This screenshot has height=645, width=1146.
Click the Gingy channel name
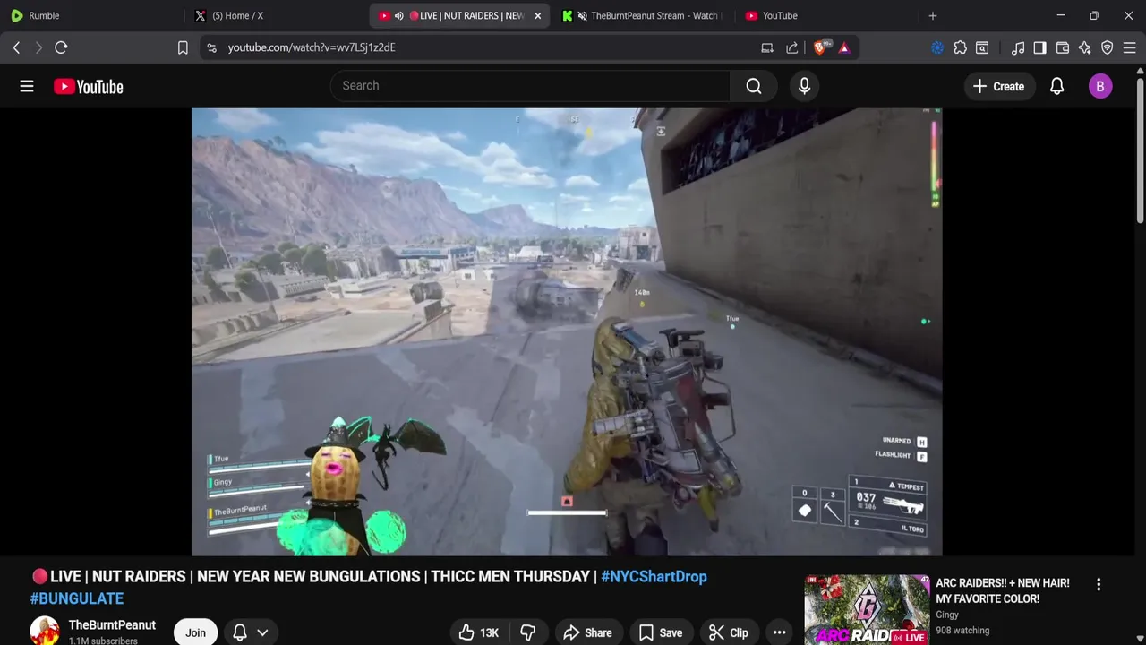pyautogui.click(x=947, y=615)
